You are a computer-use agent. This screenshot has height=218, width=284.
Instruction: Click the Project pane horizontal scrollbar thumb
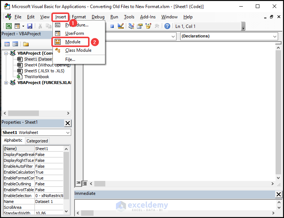pyautogui.click(x=23, y=113)
